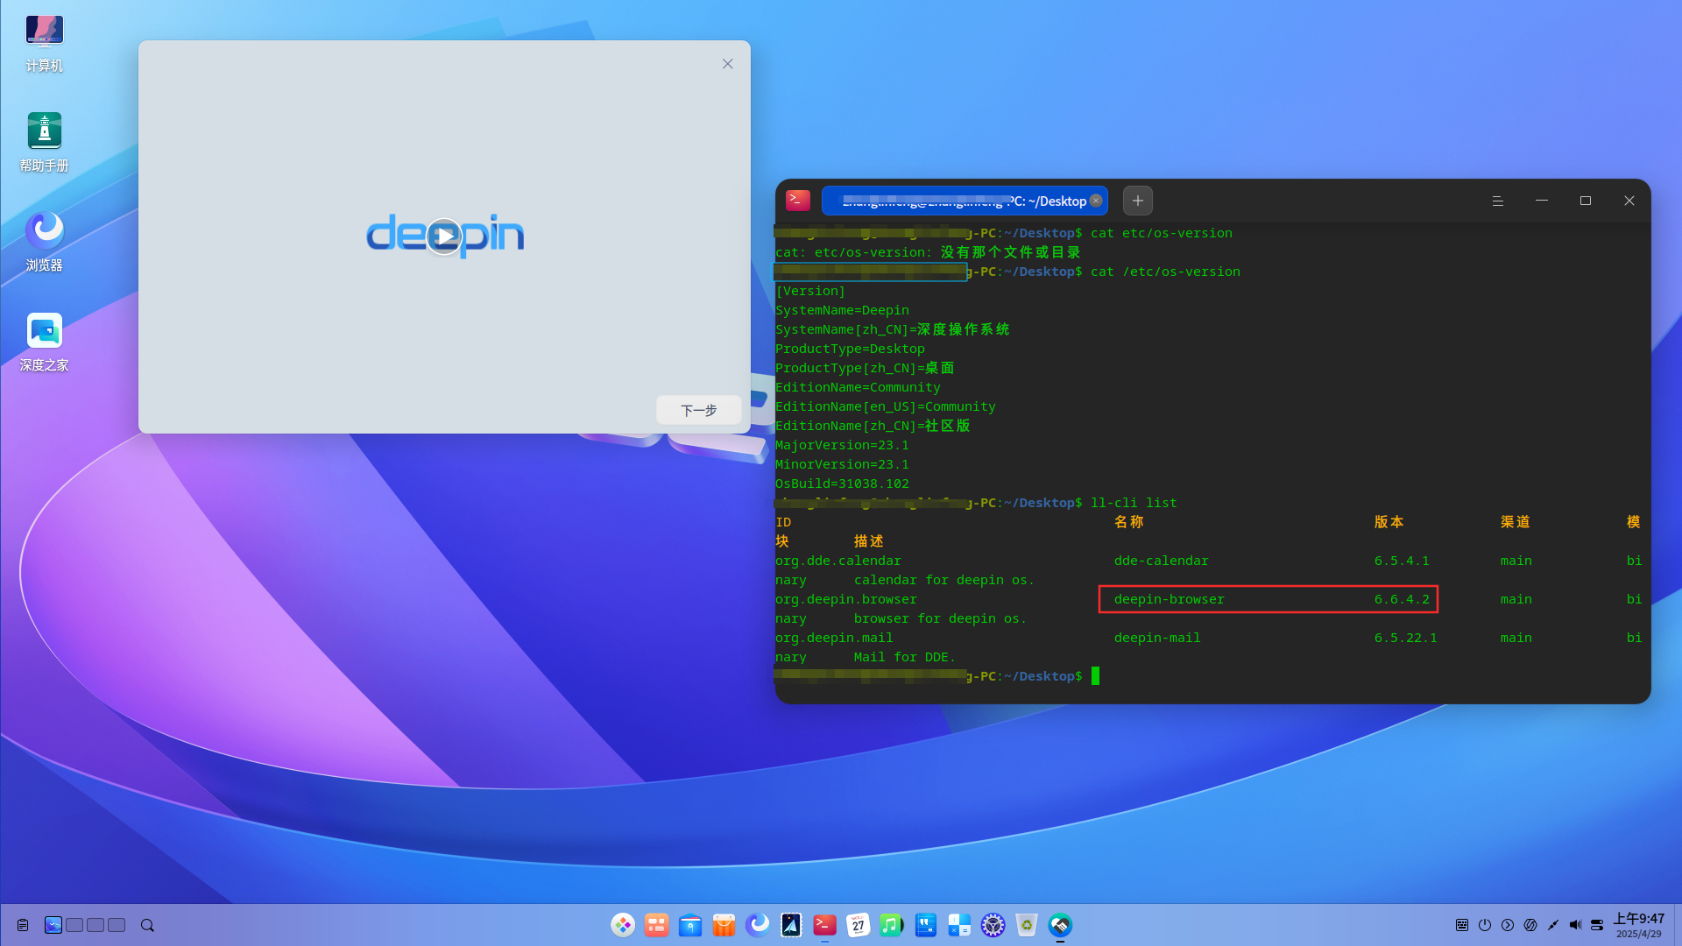Viewport: 1682px width, 946px height.
Task: Play the deepin welcome video
Action: [445, 236]
